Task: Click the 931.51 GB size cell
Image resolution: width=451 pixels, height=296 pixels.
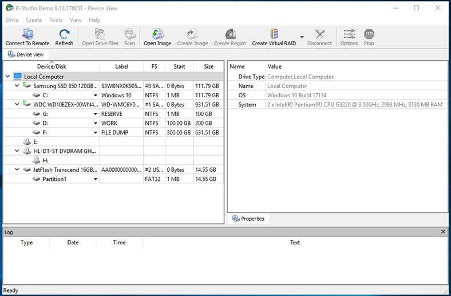Action: point(207,104)
